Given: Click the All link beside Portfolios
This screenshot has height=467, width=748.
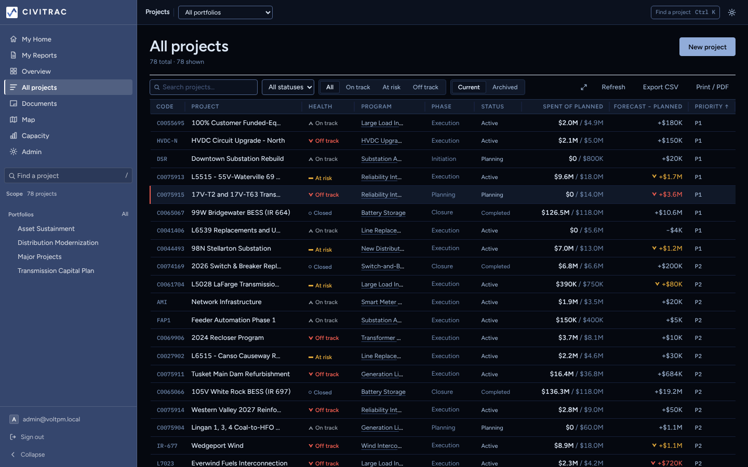Looking at the screenshot, I should [125, 214].
